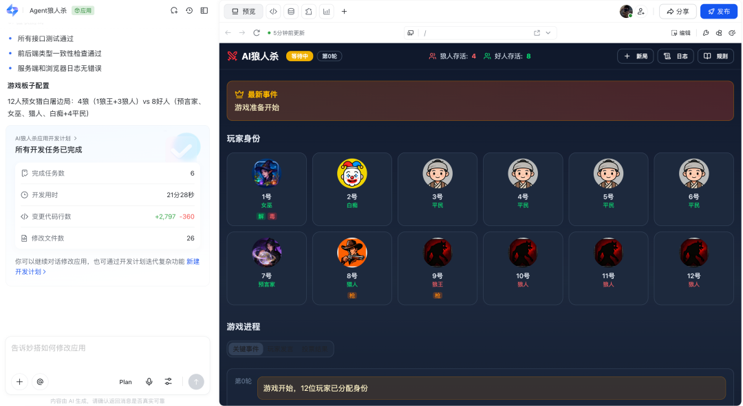Click the new chat icon
The height and width of the screenshot is (406, 743).
[174, 10]
